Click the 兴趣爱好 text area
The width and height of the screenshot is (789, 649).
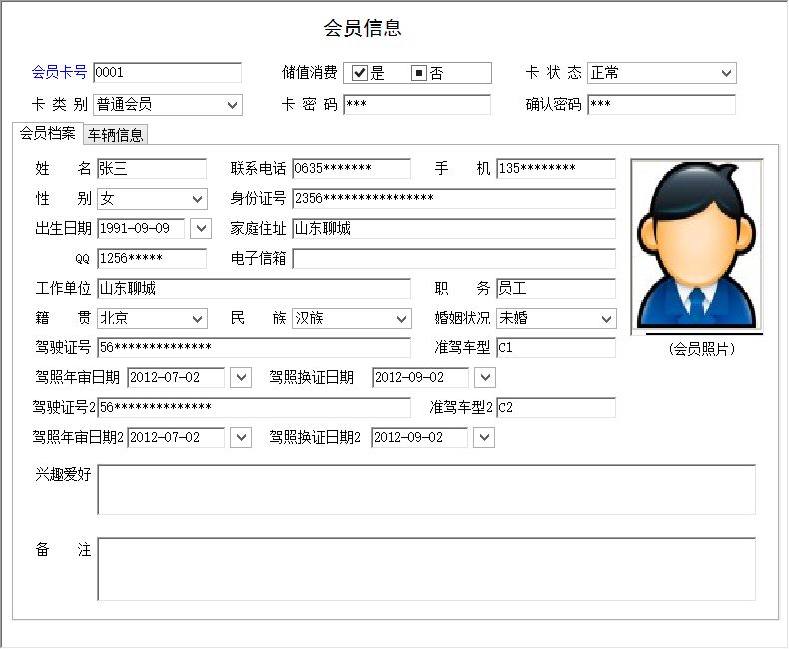click(425, 489)
